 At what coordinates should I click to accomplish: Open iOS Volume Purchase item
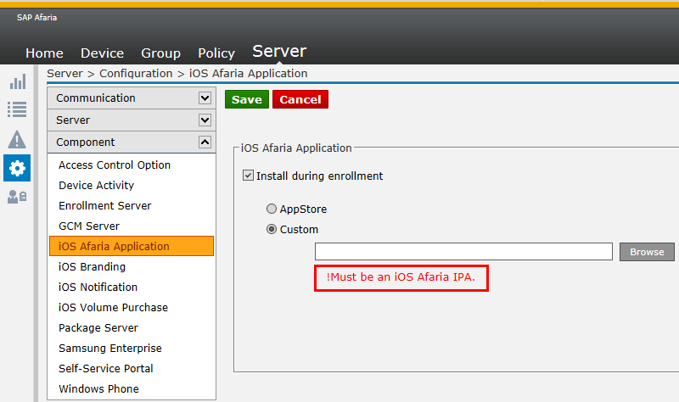click(x=113, y=307)
